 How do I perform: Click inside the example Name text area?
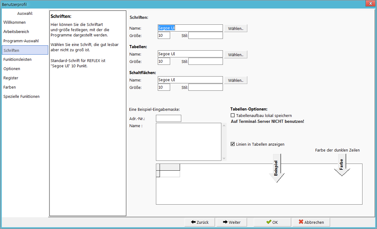tap(188, 142)
